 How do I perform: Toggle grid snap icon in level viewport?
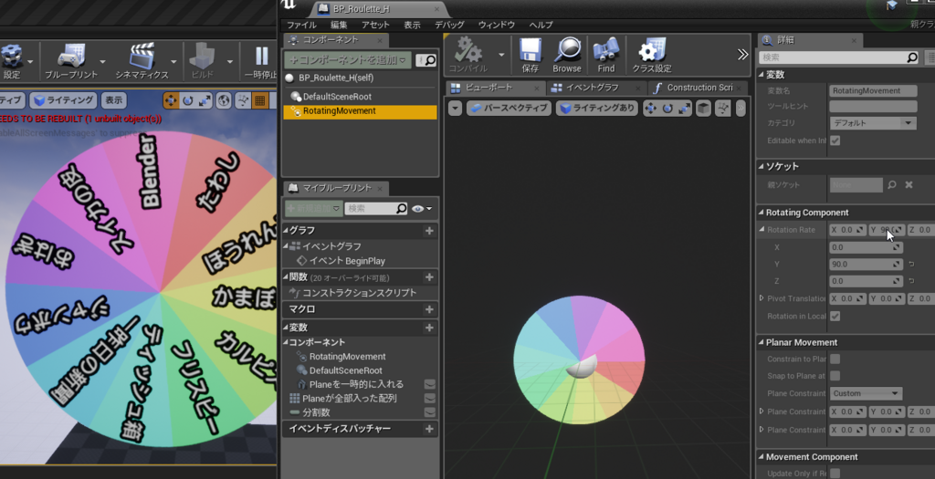260,100
